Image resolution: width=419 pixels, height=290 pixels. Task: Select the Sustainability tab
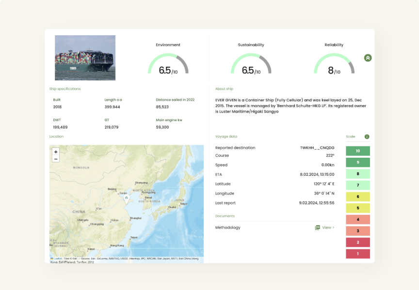point(251,45)
